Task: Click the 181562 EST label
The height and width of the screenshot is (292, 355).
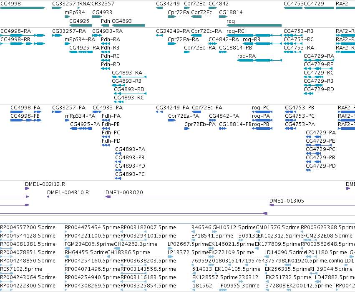Action: [x=202, y=285]
